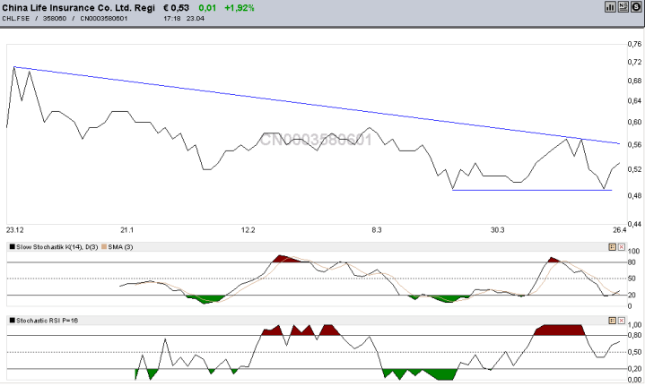Open the news icon in header
The height and width of the screenshot is (386, 645).
click(623, 7)
